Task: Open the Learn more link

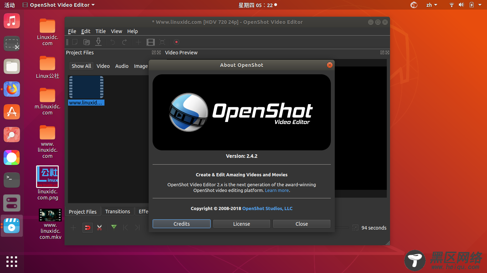Action: click(277, 190)
